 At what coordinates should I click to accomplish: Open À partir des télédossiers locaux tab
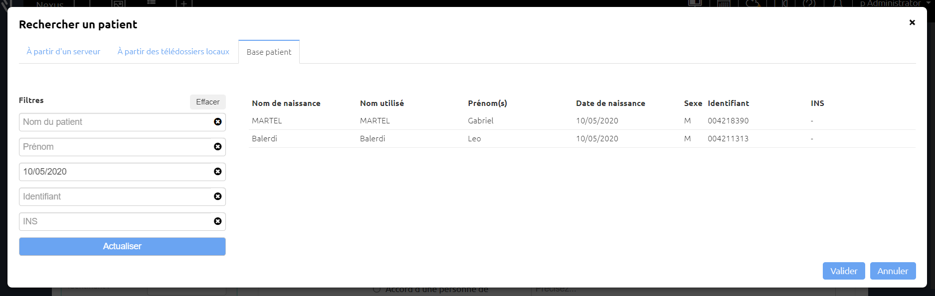(x=174, y=52)
